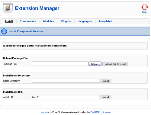This screenshot has width=151, height=115.
Task: Click Install button beside Install URL
Action: click(x=106, y=97)
